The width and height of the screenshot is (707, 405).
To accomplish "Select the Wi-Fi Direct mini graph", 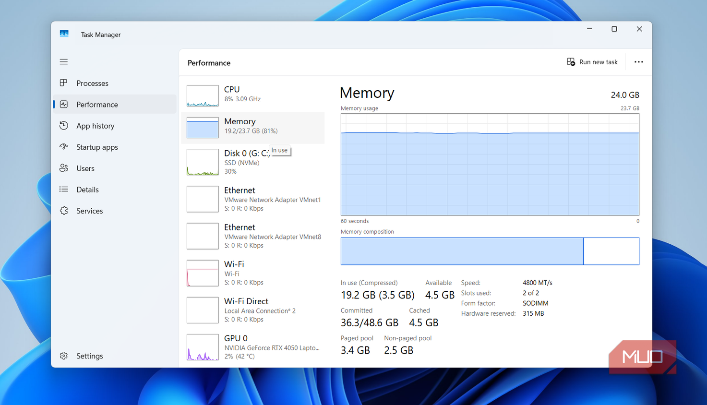I will [x=203, y=310].
